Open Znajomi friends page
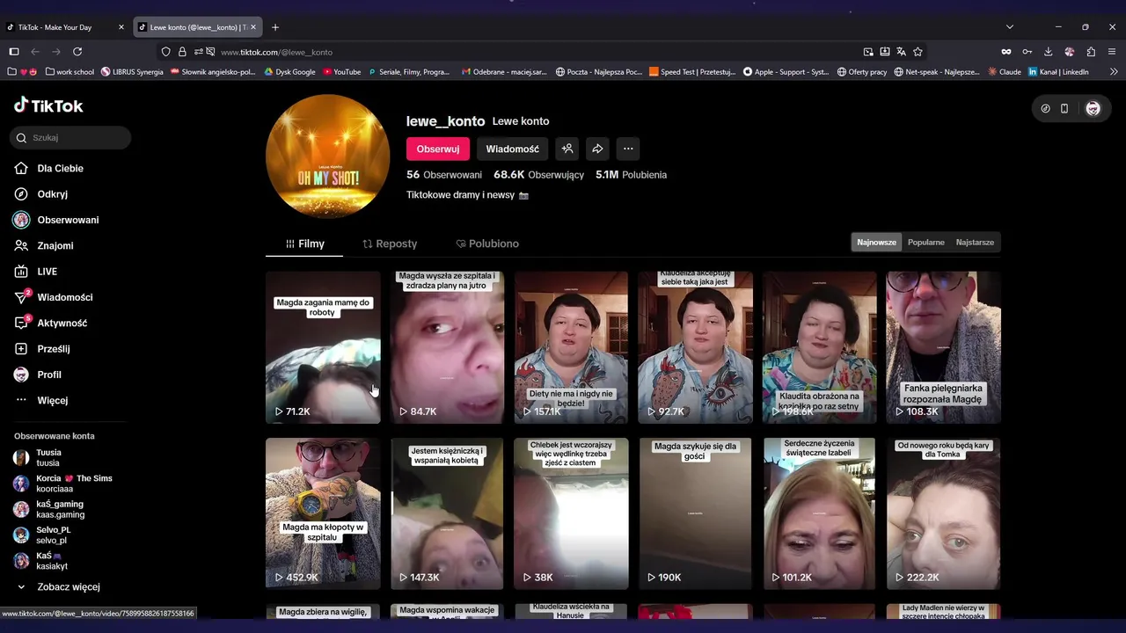The height and width of the screenshot is (633, 1126). [55, 246]
